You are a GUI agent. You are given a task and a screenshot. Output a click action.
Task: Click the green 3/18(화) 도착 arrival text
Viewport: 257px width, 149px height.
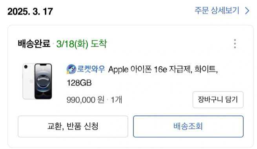(x=82, y=44)
